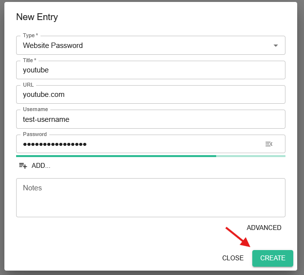
Task: Click the Username field label
Action: 35,109
